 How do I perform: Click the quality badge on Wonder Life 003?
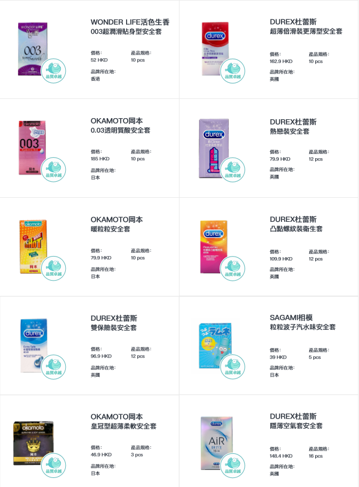[53, 71]
